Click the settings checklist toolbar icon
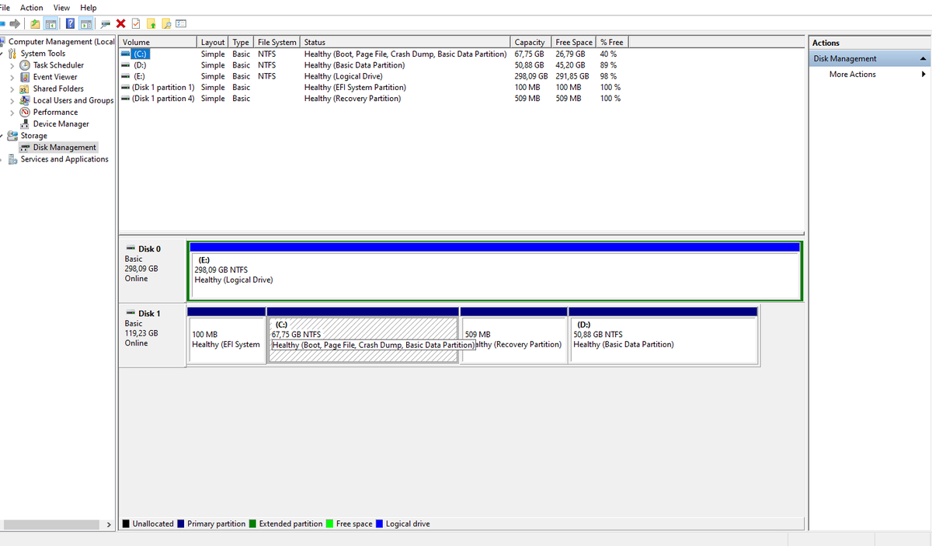This screenshot has width=932, height=546. pyautogui.click(x=181, y=23)
